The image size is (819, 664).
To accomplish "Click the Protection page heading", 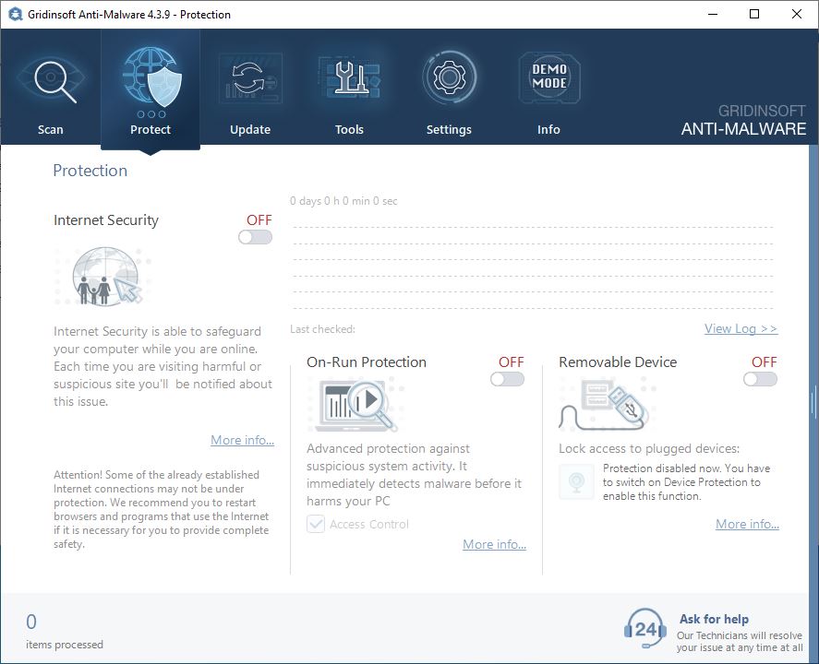I will pos(90,171).
